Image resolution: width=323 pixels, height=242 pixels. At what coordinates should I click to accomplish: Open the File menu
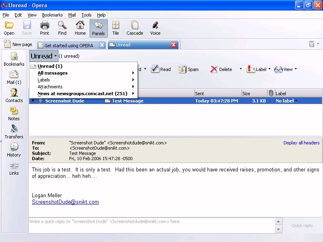pos(6,15)
